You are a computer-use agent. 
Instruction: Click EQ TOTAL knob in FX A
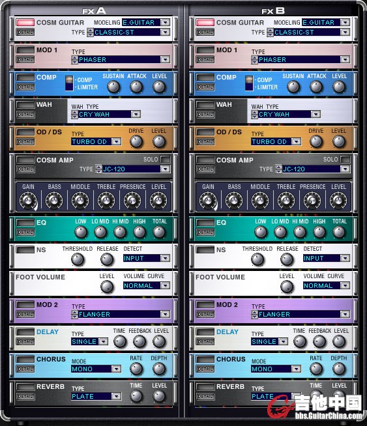click(x=159, y=233)
